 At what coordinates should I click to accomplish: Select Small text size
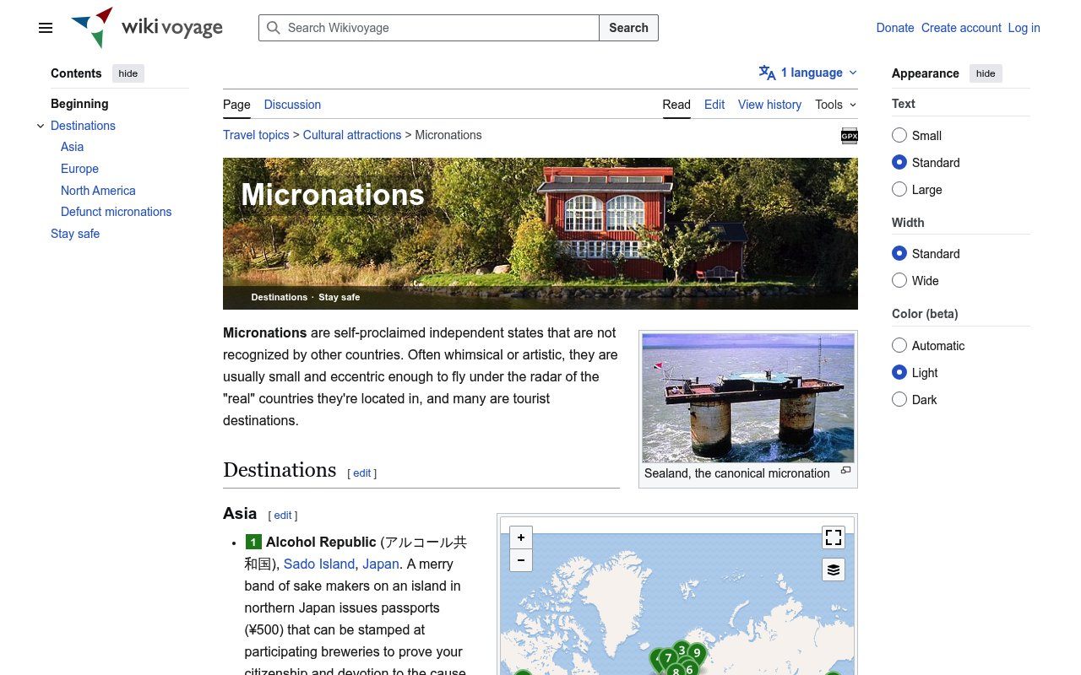point(899,135)
